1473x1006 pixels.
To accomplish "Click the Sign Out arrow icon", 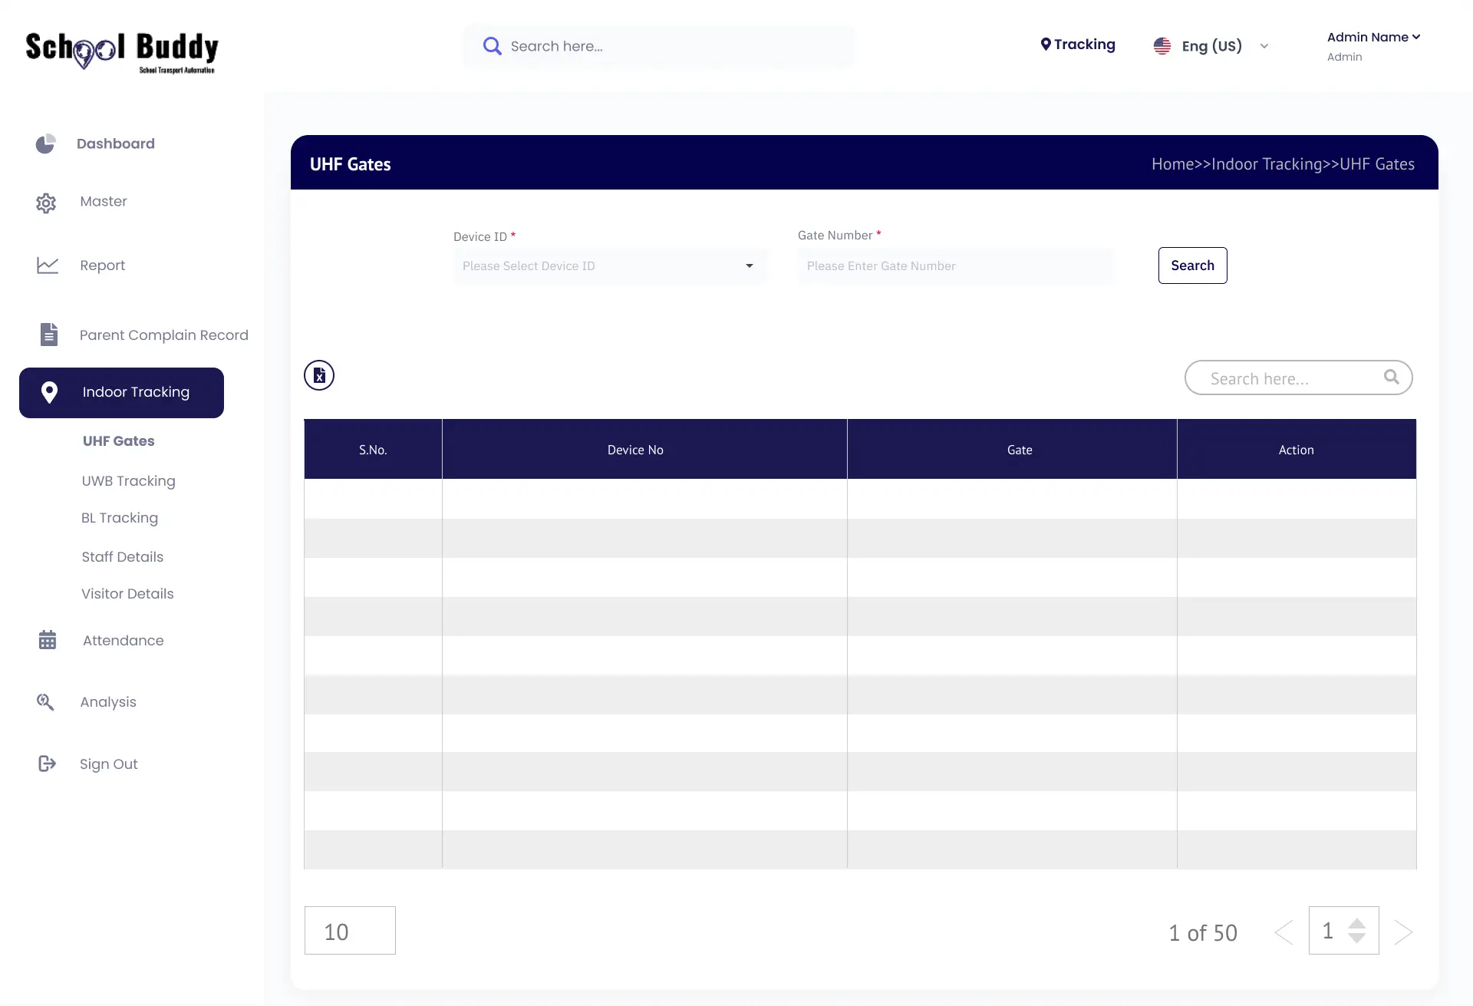I will pos(47,764).
